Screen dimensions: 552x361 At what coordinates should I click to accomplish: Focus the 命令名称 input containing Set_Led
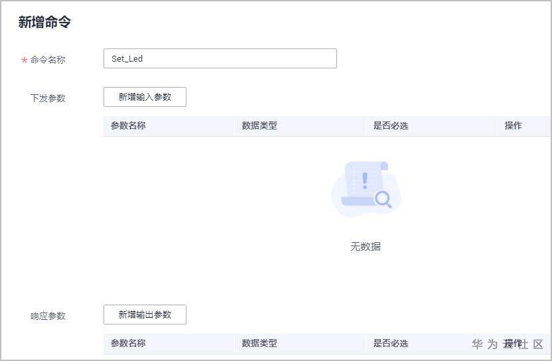click(x=220, y=58)
